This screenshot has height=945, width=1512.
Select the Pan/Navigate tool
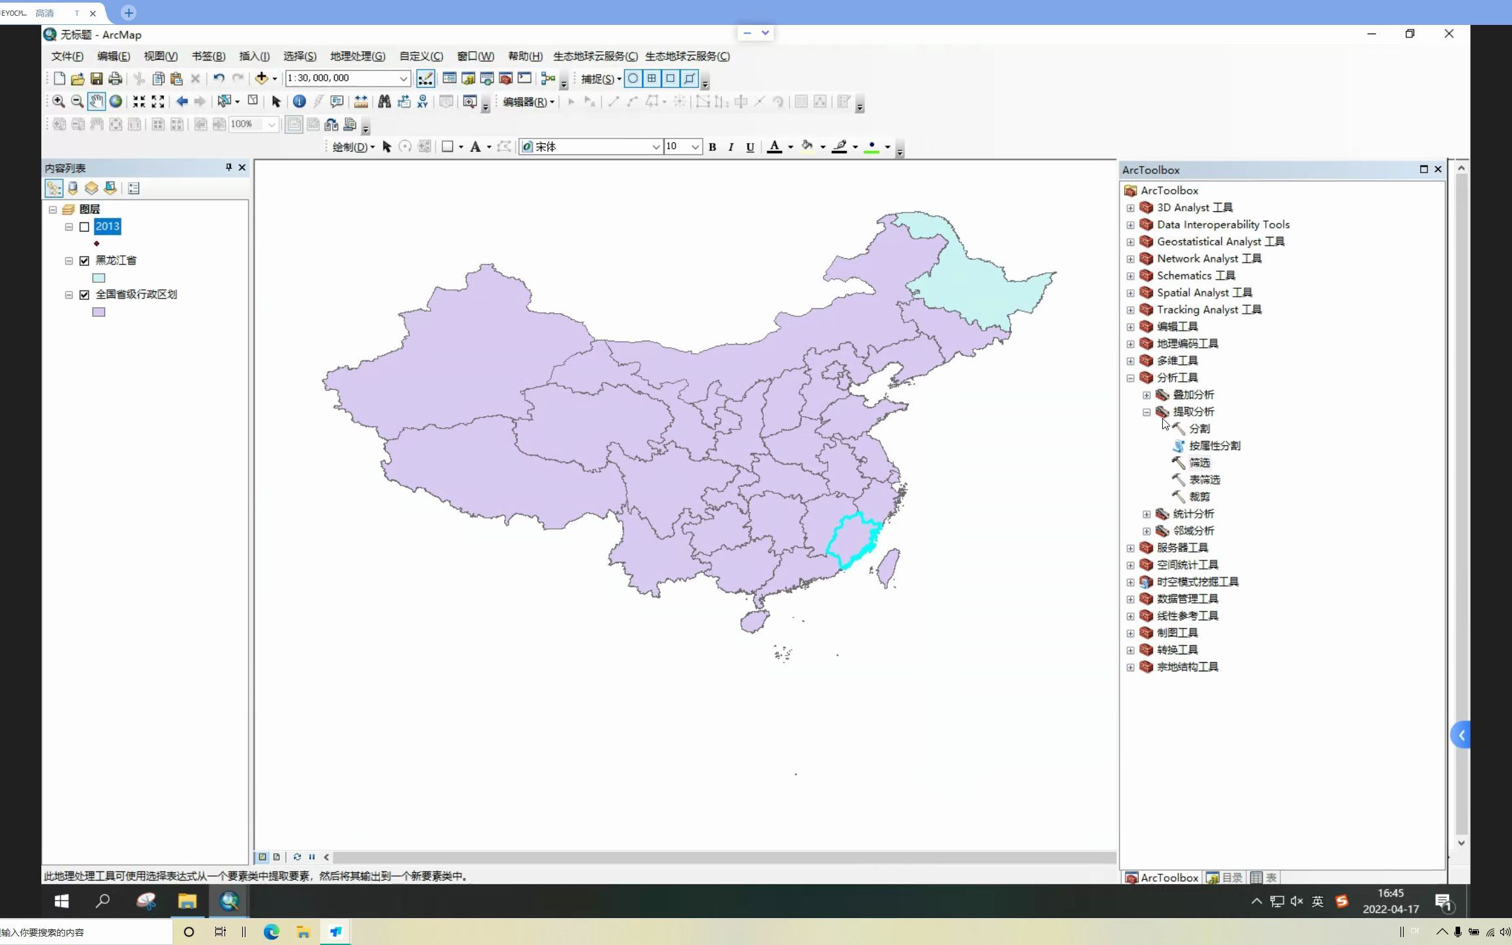tap(96, 101)
